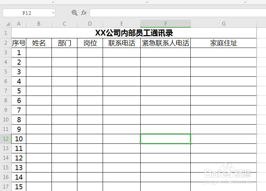This screenshot has width=266, height=191.
Task: Click the cell with sequence number 14
Action: [x=19, y=177]
